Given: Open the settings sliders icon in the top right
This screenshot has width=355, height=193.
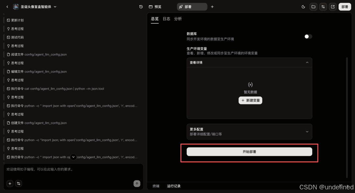Looking at the screenshot, I should 323,7.
